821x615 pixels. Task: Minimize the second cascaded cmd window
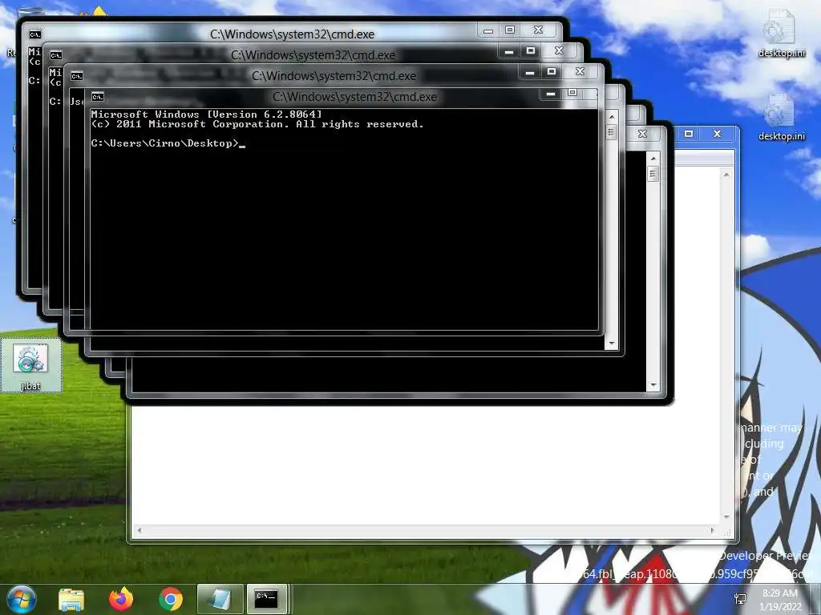click(509, 51)
